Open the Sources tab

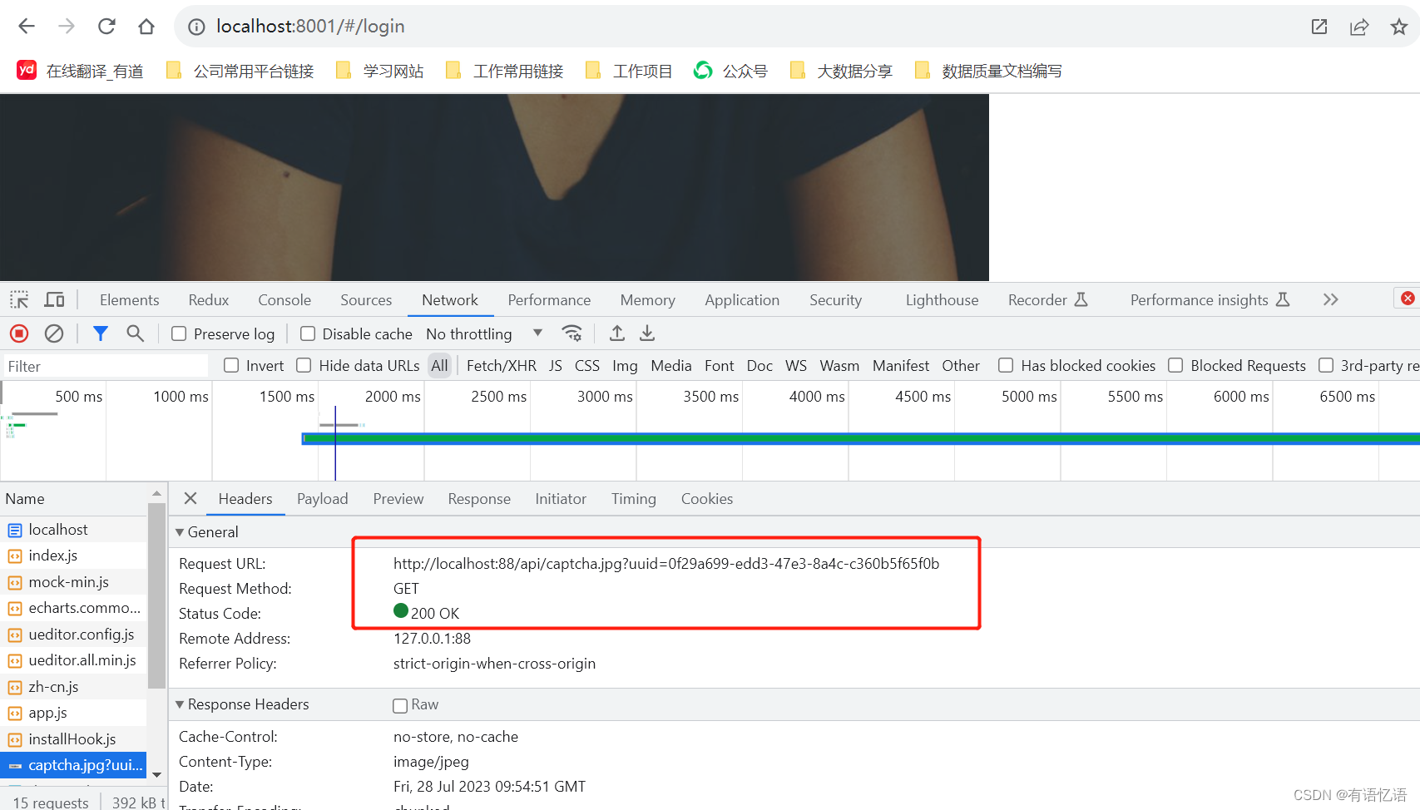(x=366, y=299)
